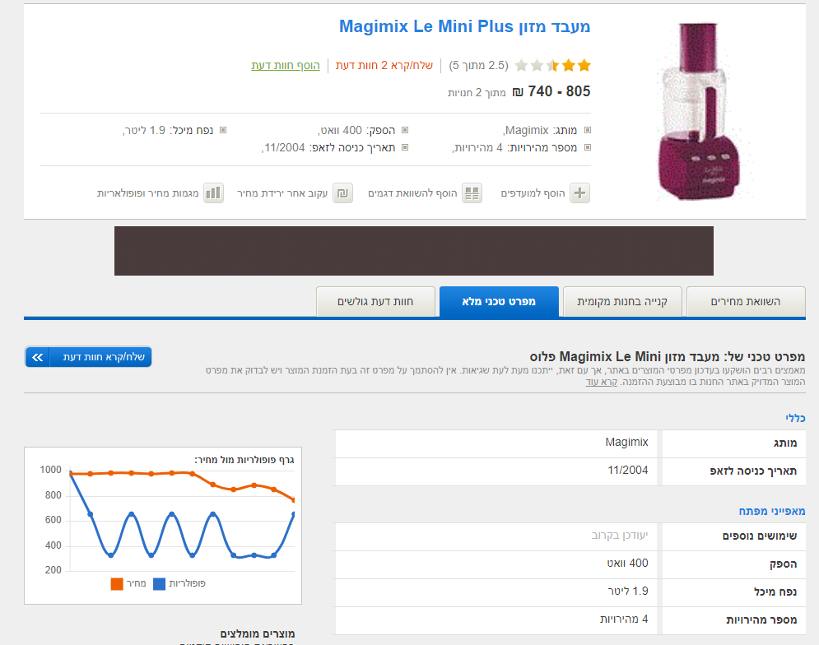The width and height of the screenshot is (819, 645).
Task: Click the קרא עוד link
Action: pyautogui.click(x=601, y=382)
